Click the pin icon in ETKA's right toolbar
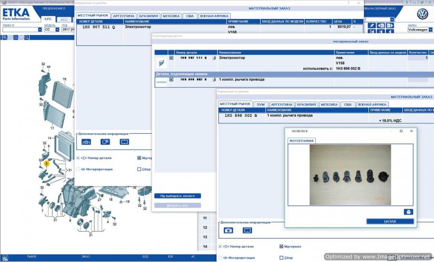The width and height of the screenshot is (434, 262). (x=371, y=26)
